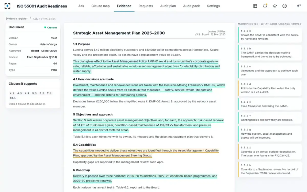Image resolution: width=307 pixels, height=192 pixels.
Task: Click heading 6 Roadmap
Action: (82, 170)
